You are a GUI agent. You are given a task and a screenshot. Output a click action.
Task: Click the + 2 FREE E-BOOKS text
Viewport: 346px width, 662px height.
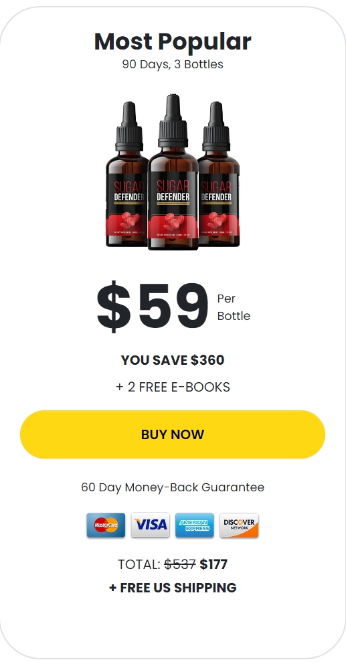pos(173,387)
